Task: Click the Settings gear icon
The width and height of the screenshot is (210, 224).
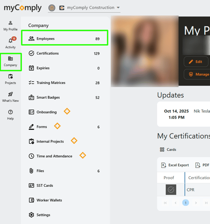Action: point(31,215)
